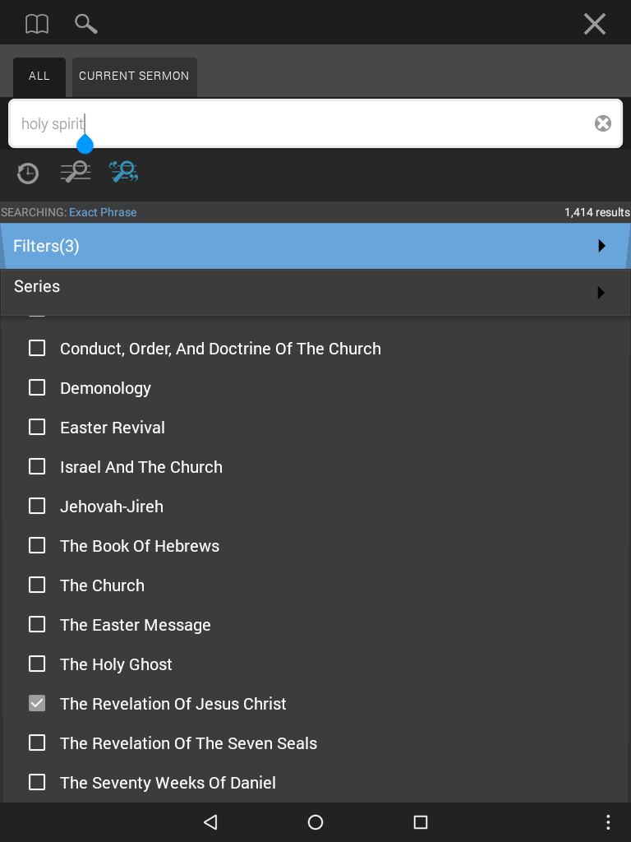Uncheck The Revelation Of Jesus Christ

point(37,704)
